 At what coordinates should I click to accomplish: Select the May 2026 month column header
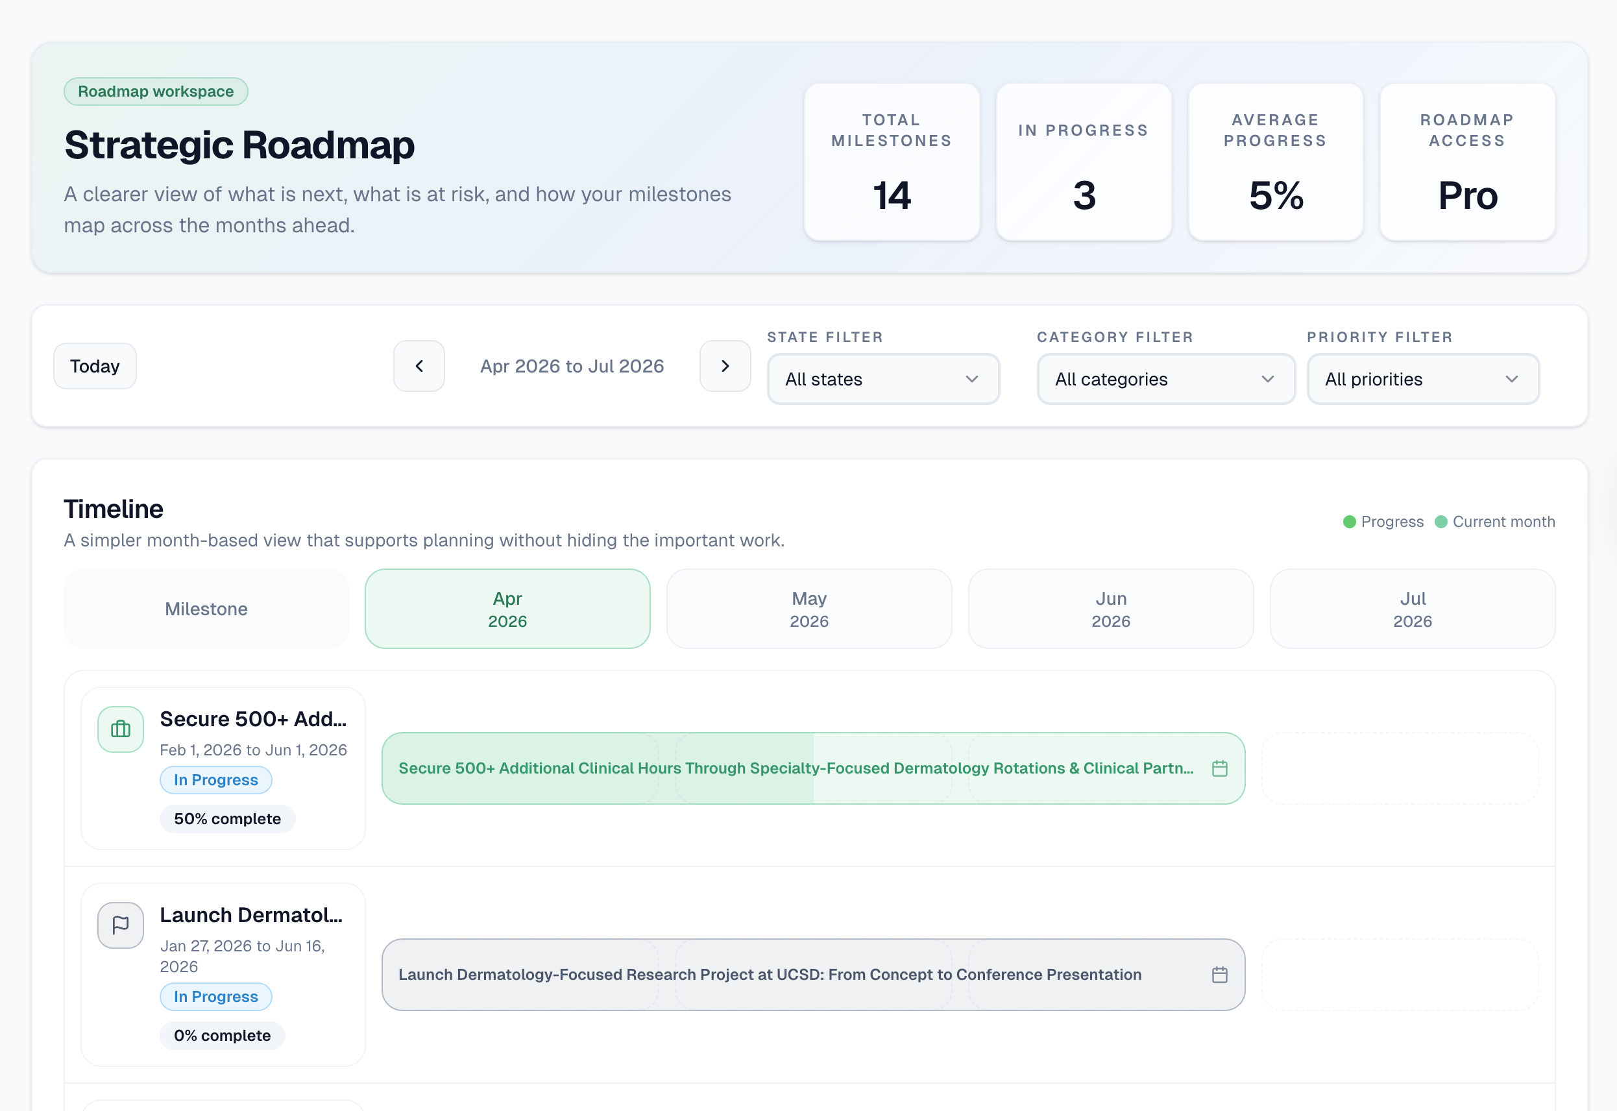coord(809,609)
